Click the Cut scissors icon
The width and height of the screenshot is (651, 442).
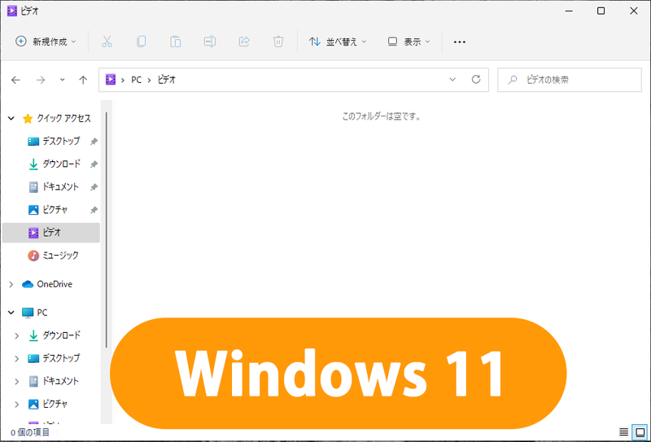pyautogui.click(x=107, y=42)
